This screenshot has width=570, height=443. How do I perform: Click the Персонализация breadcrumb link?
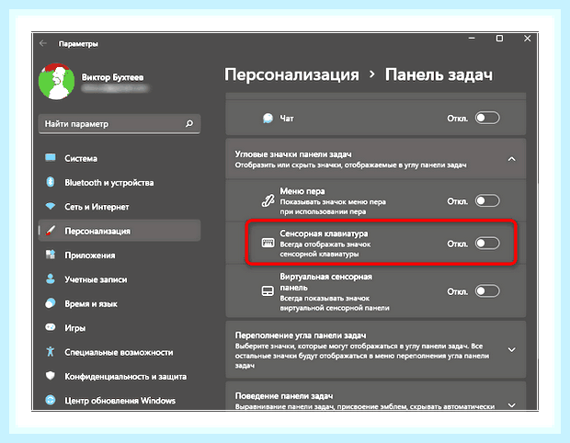291,74
